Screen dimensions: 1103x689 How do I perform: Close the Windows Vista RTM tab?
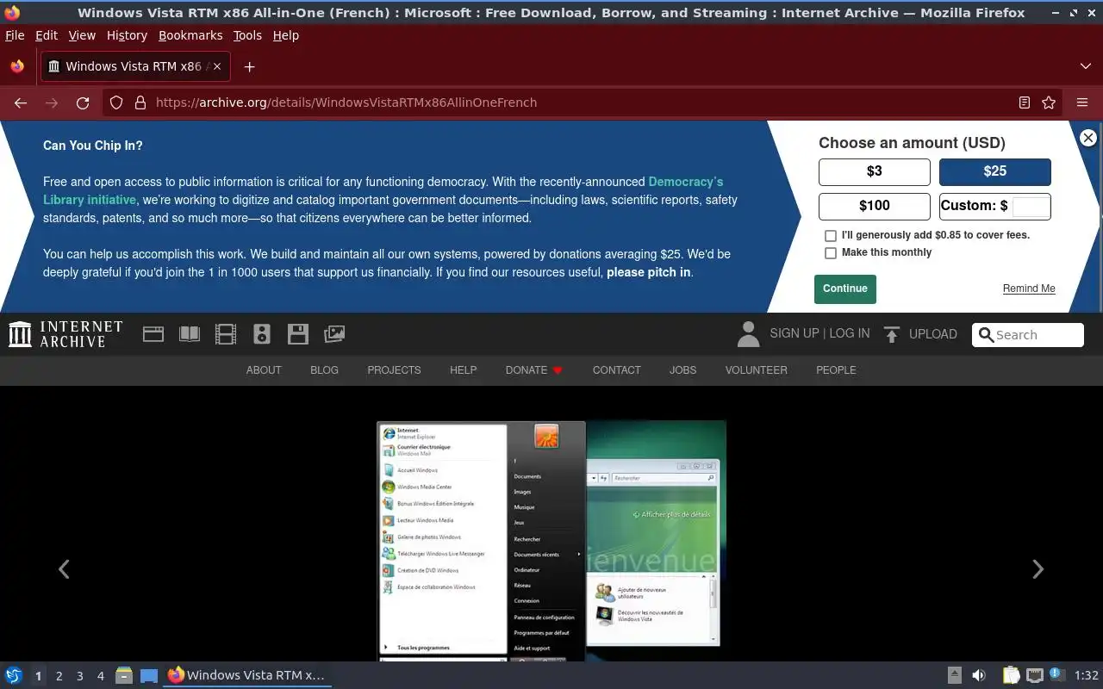[217, 66]
